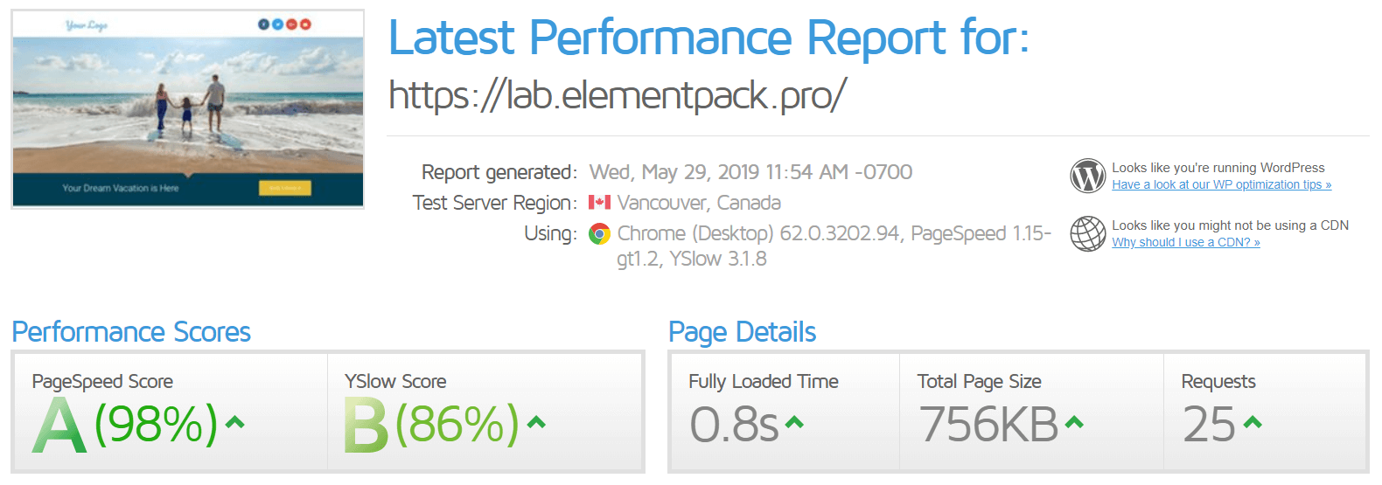Click the Page Details heading
This screenshot has width=1382, height=485.
point(742,332)
